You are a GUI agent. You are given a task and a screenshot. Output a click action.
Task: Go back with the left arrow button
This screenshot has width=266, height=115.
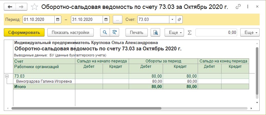point(10,7)
